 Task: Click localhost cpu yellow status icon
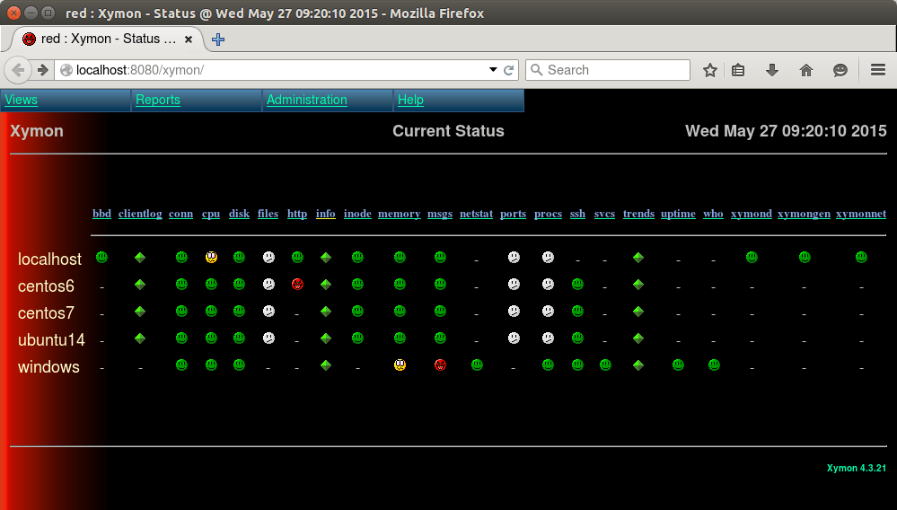211,258
